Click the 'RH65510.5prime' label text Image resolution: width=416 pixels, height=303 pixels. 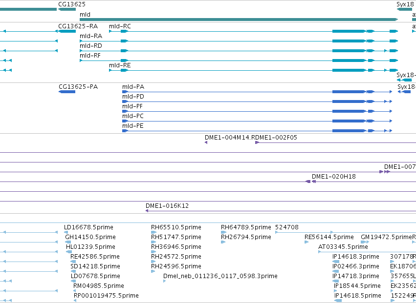(176, 227)
